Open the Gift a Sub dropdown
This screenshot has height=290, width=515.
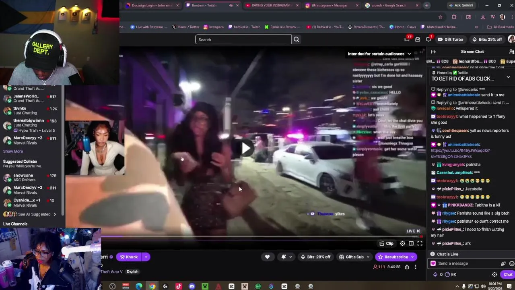(x=354, y=257)
